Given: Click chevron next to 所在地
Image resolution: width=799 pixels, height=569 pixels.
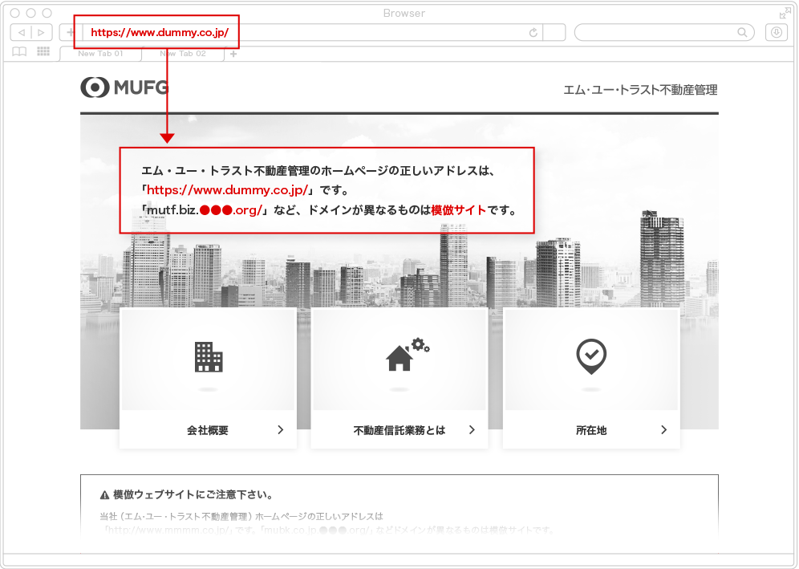Looking at the screenshot, I should [663, 430].
